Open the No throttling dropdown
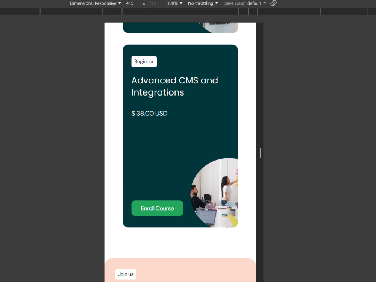 pos(203,3)
